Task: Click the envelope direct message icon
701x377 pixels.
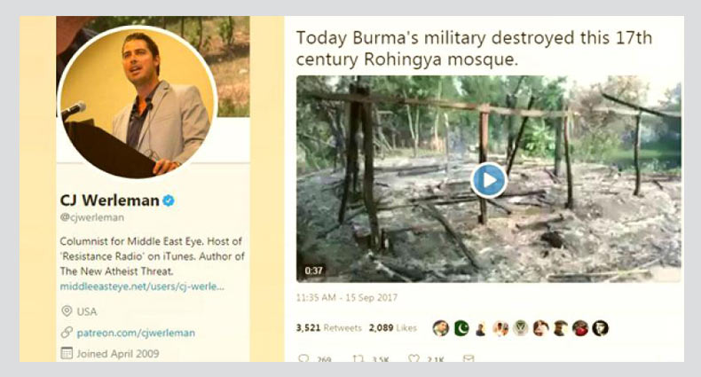Action: [x=468, y=358]
